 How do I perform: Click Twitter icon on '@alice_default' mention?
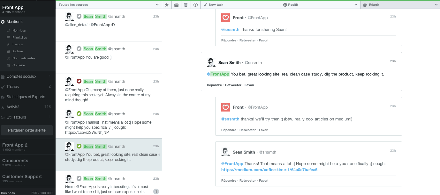[79, 16]
